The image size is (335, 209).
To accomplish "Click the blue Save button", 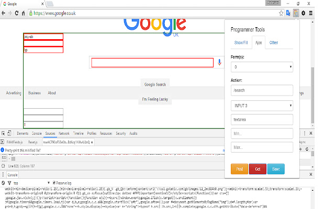I will pyautogui.click(x=276, y=169).
